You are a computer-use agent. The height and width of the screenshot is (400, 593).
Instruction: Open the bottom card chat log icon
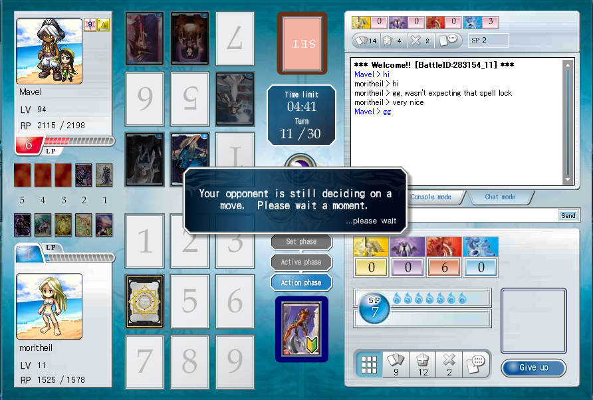click(x=476, y=364)
